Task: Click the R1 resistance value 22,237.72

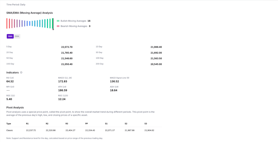Action: 31,130
